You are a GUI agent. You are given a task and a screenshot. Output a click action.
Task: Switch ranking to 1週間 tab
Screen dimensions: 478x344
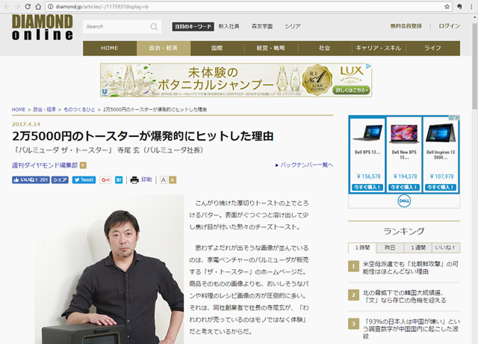click(419, 248)
